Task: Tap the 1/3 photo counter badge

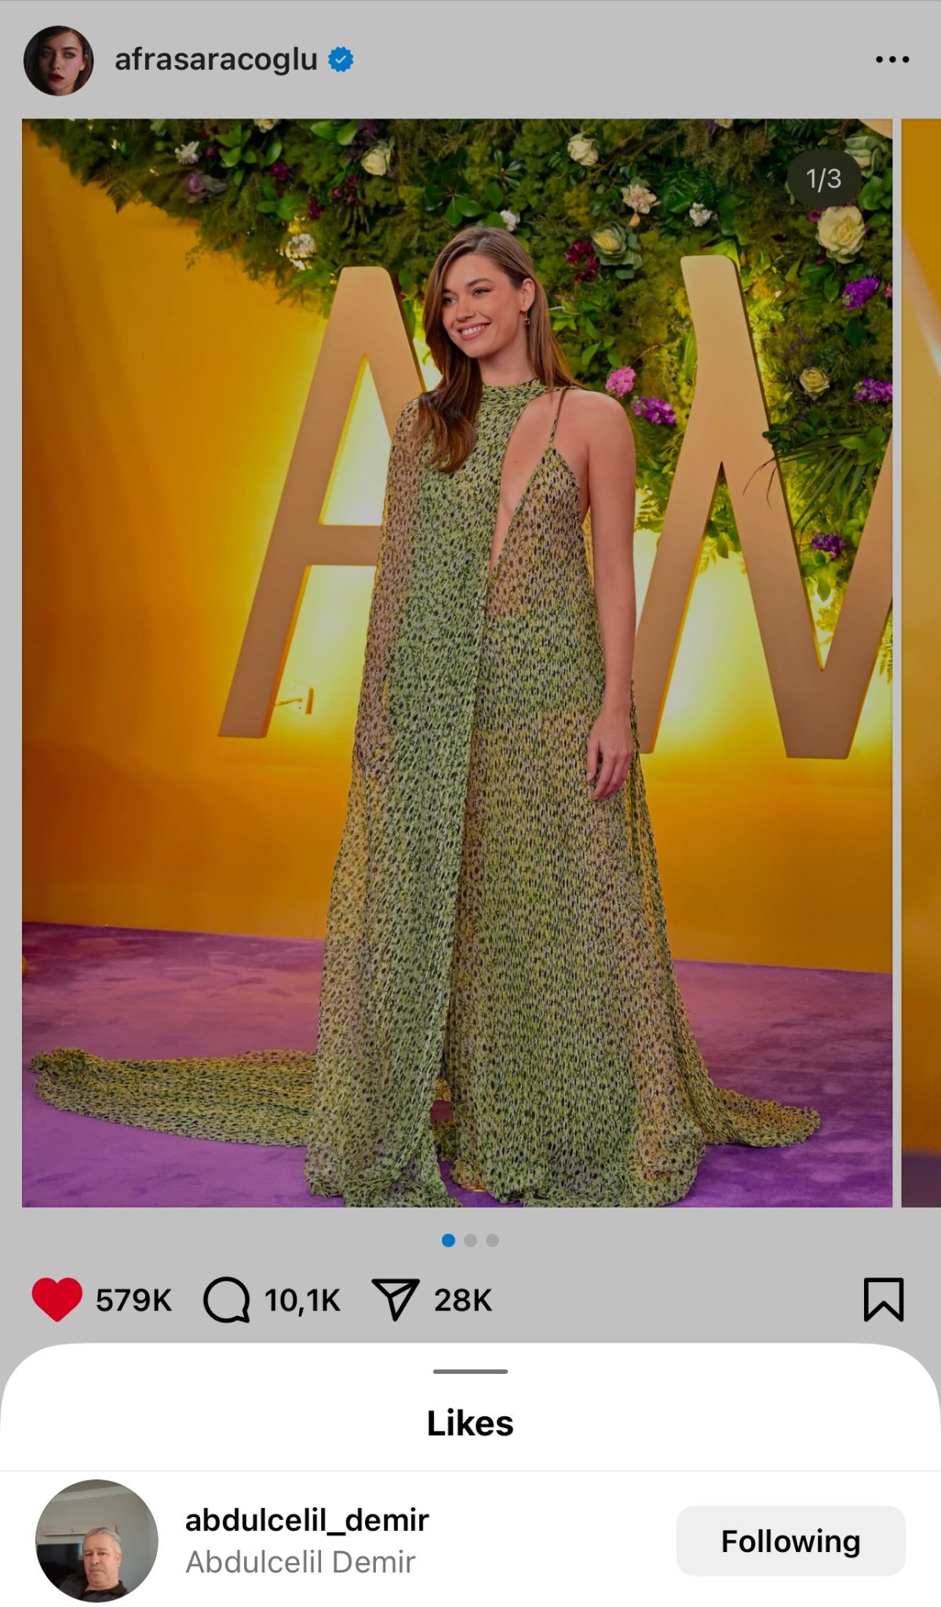Action: (823, 179)
